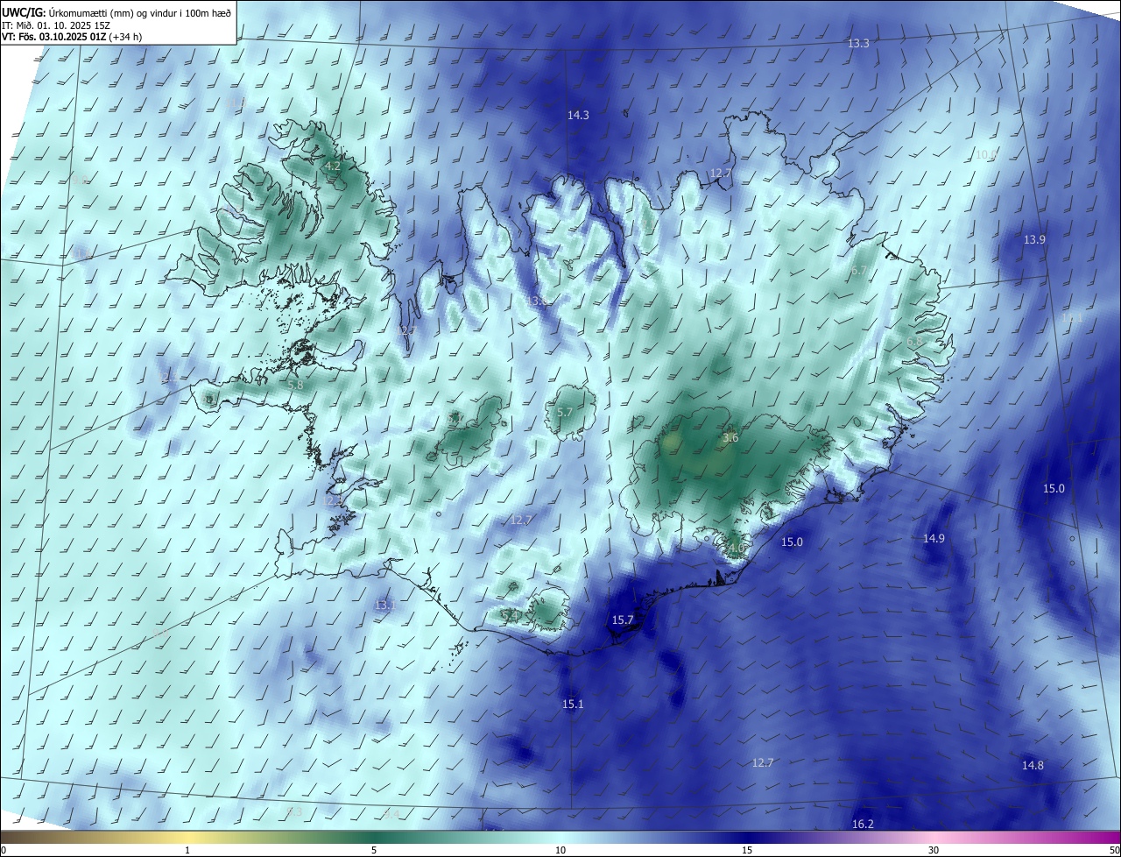This screenshot has width=1121, height=857.
Task: Click the colorbar tick label 1
Action: point(187,850)
